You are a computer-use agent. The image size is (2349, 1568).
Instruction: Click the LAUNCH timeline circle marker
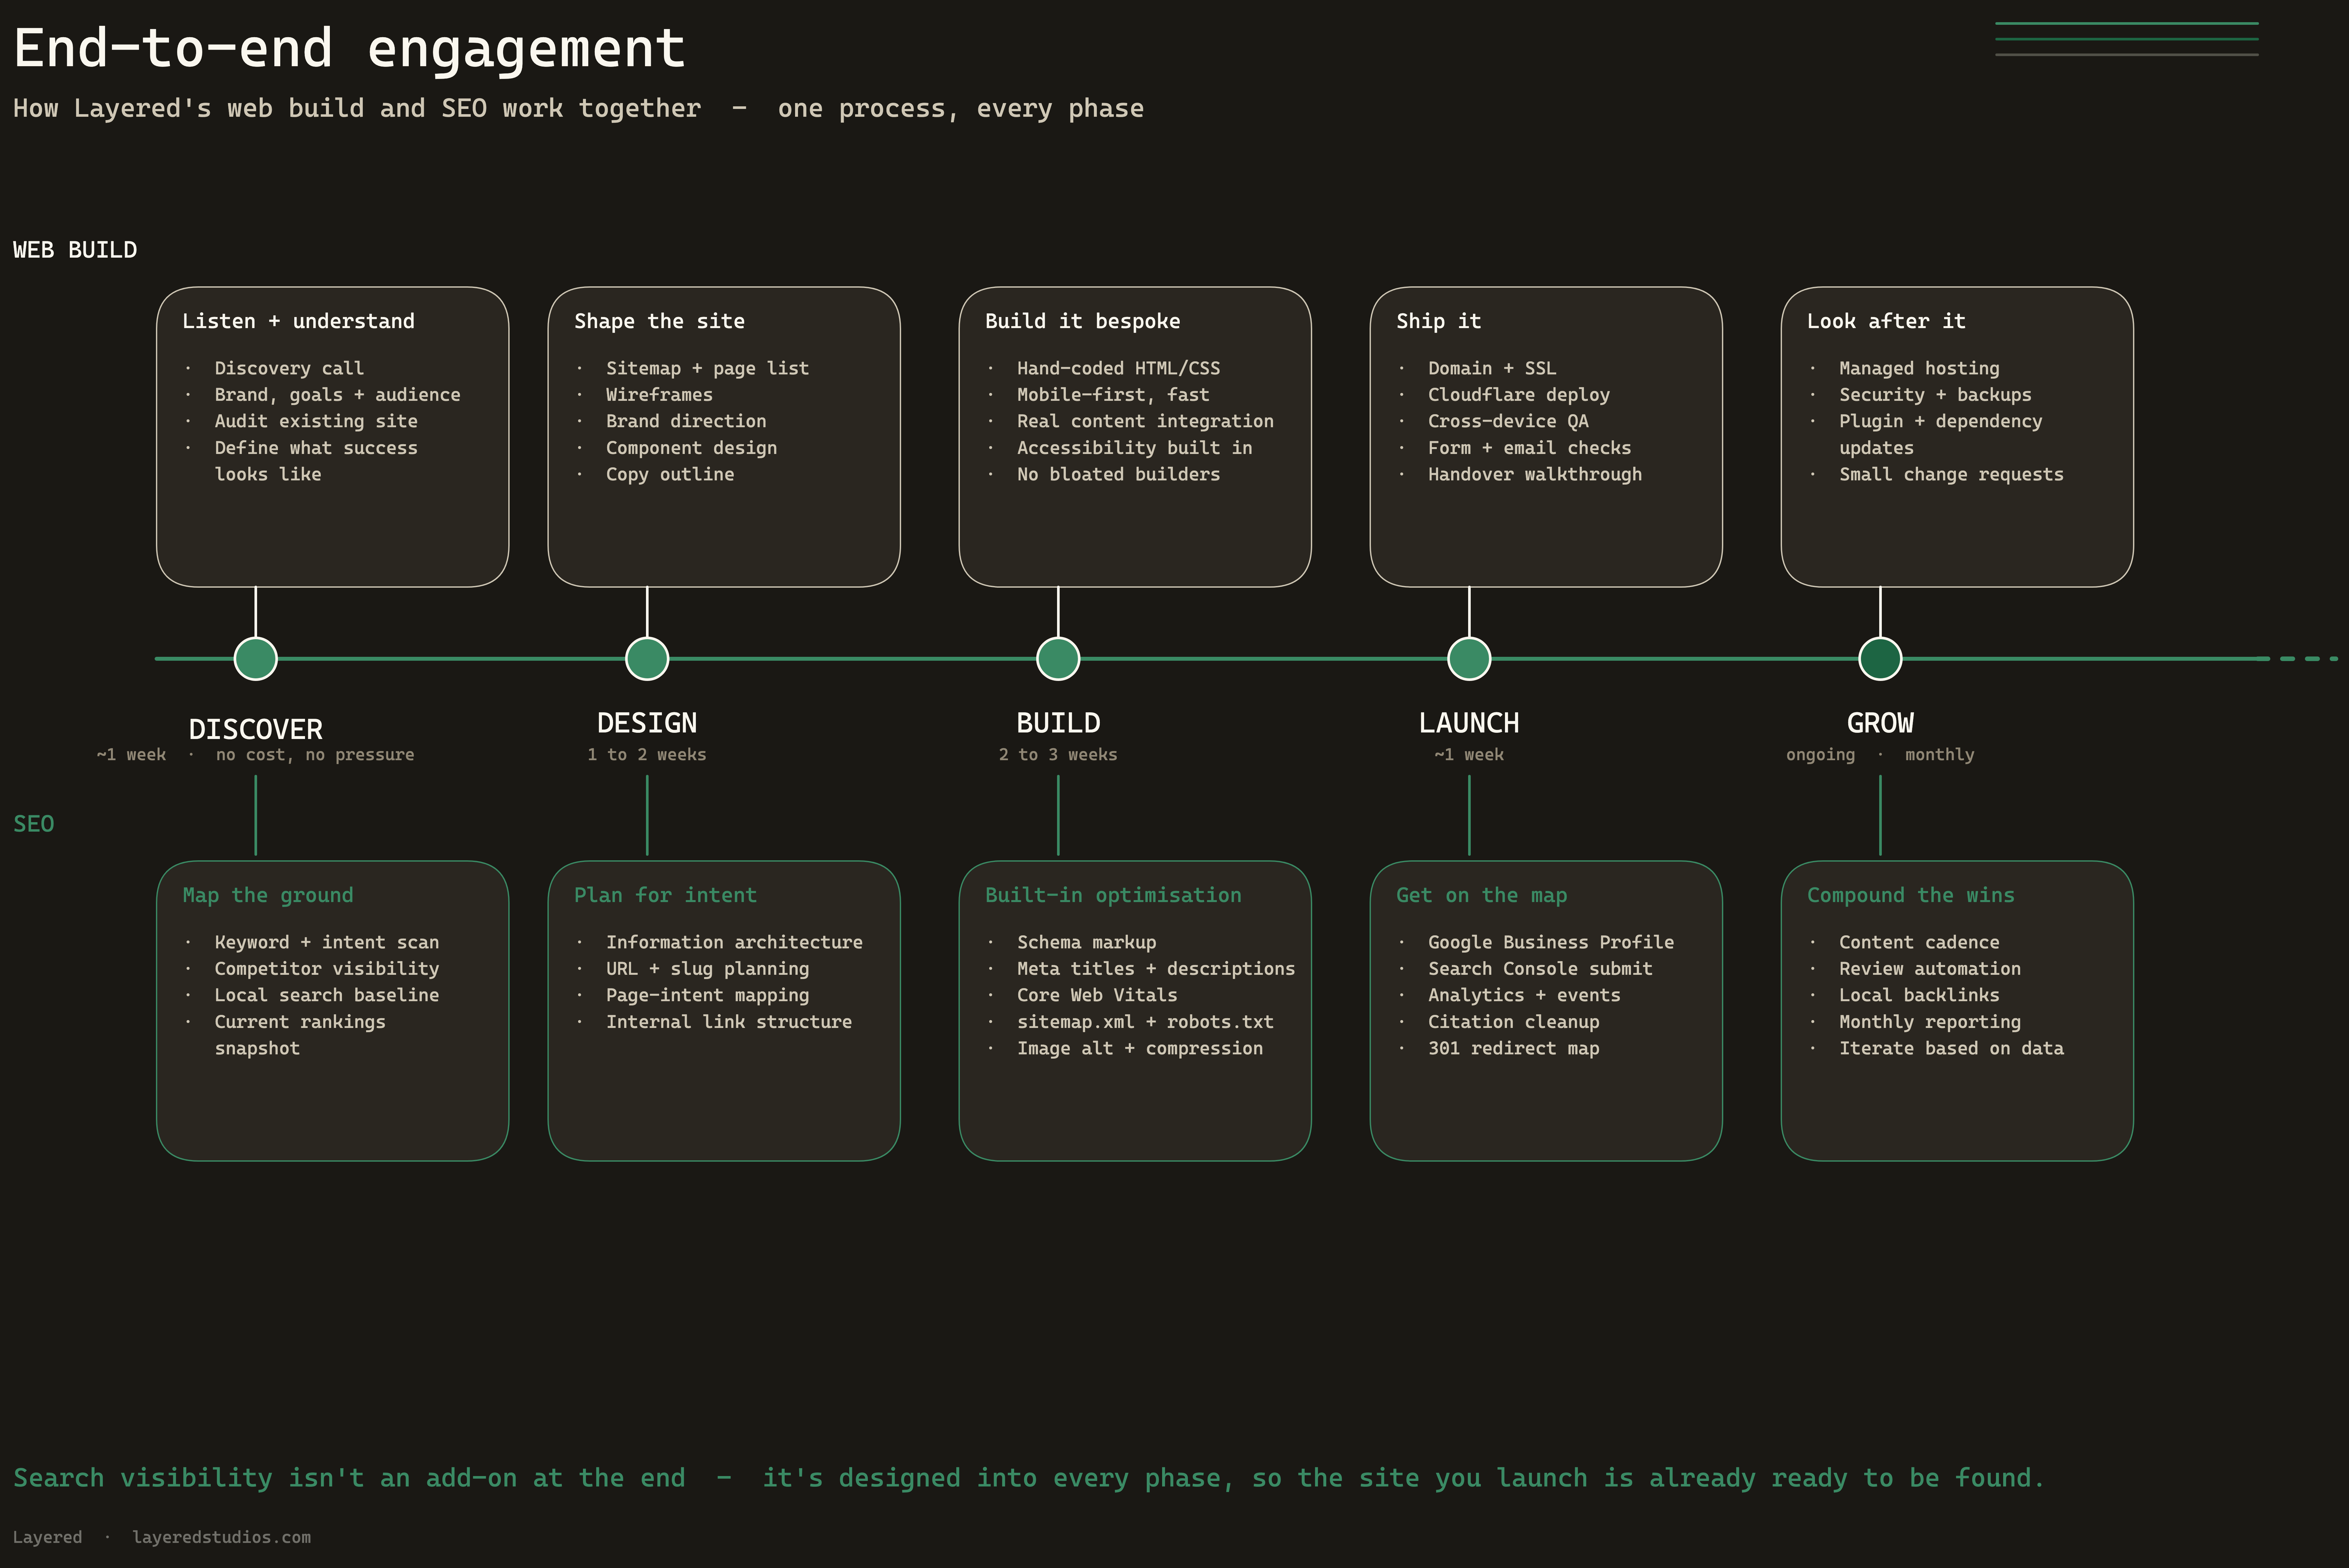pos(1470,659)
